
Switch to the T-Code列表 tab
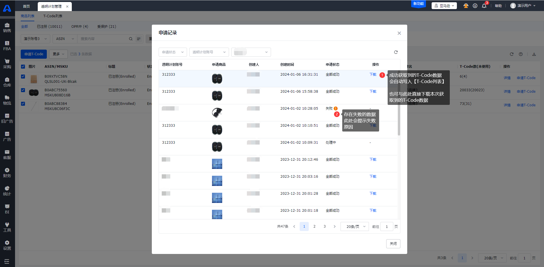point(53,16)
